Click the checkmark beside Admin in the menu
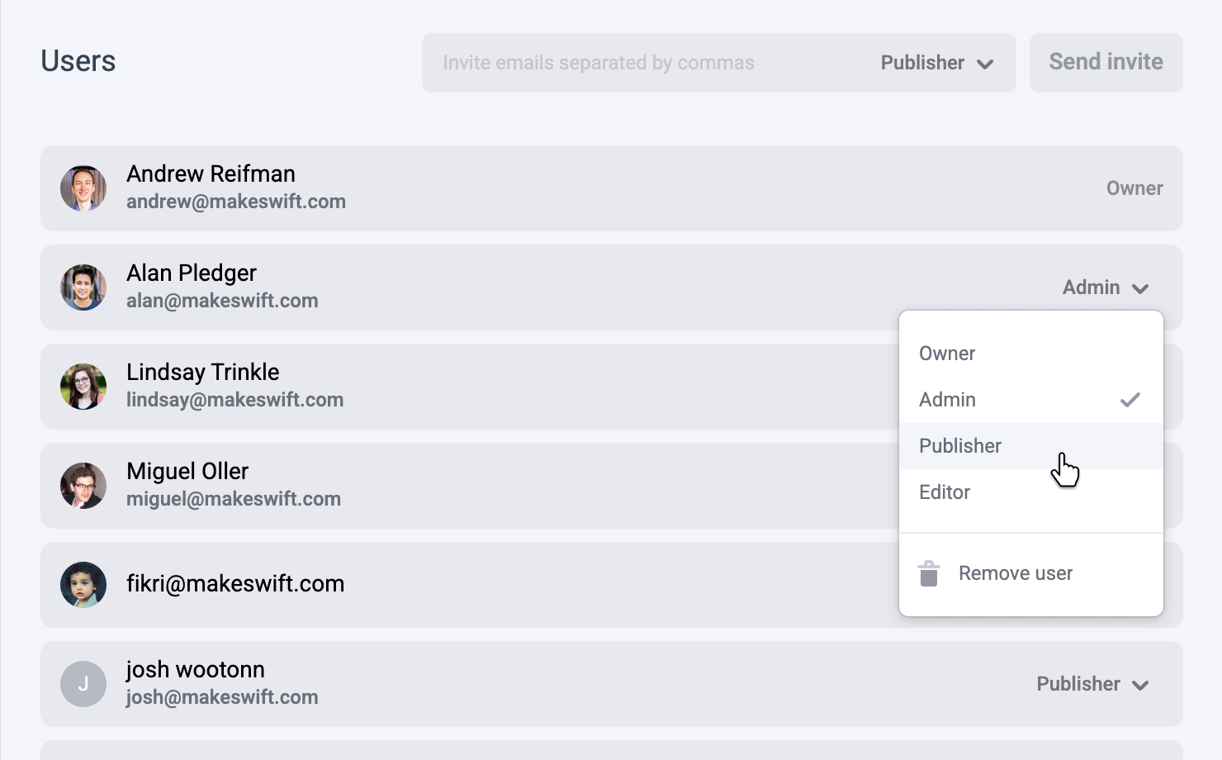Viewport: 1222px width, 760px height. coord(1130,400)
